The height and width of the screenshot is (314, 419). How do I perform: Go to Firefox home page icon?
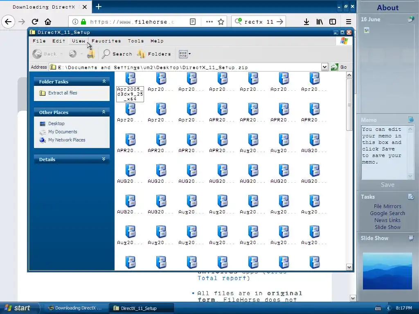(x=48, y=22)
